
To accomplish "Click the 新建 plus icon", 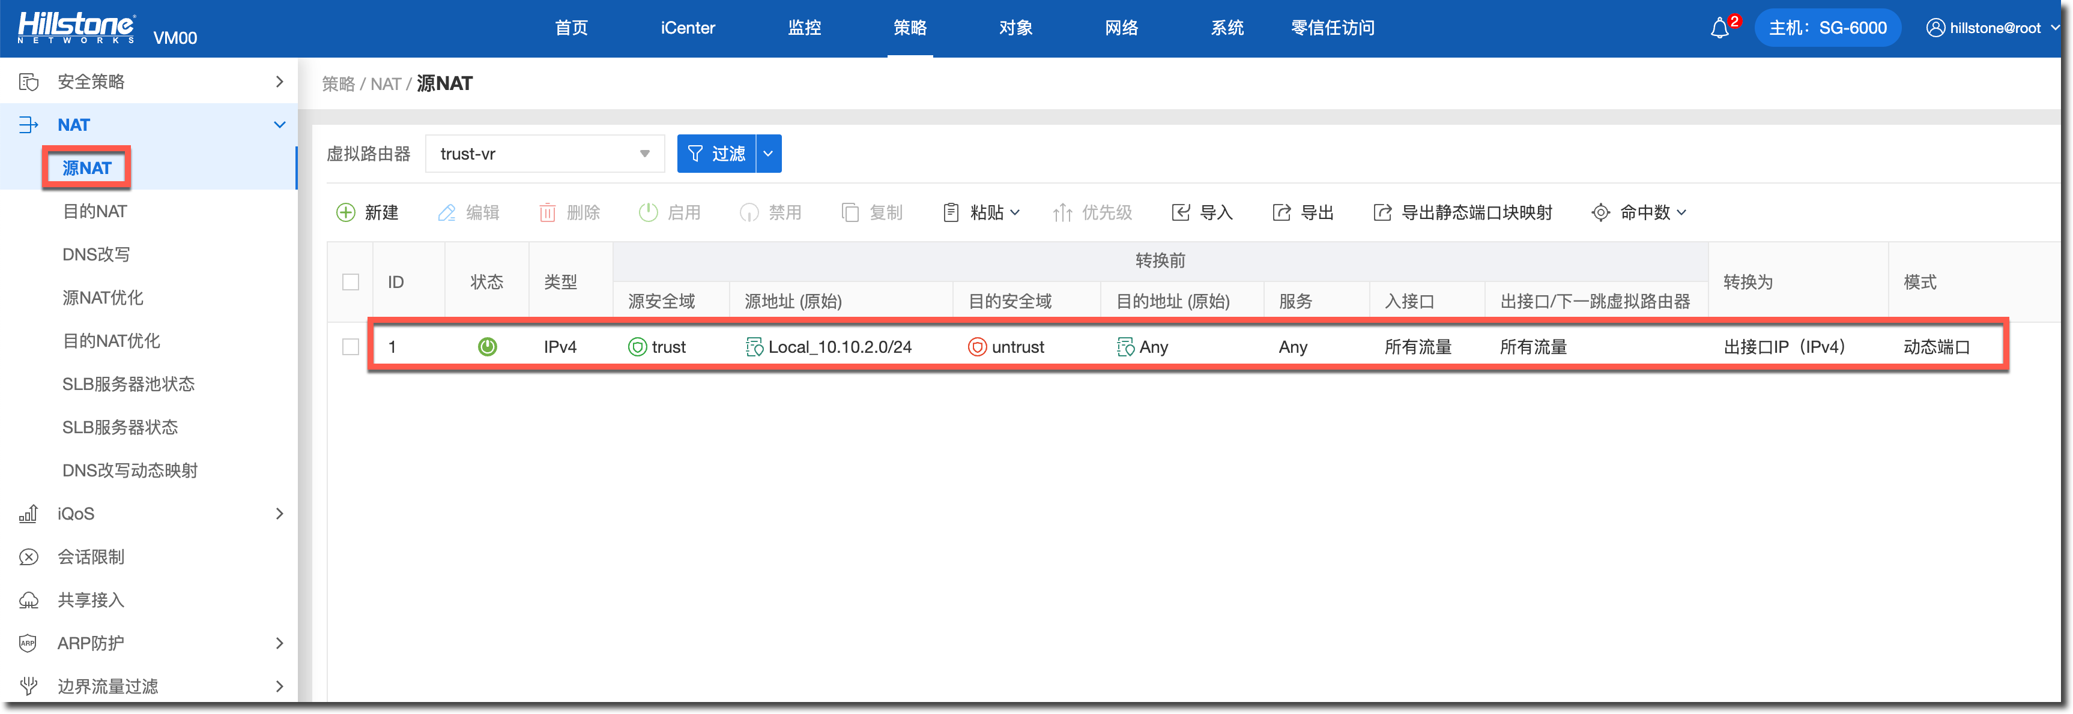I will [345, 212].
